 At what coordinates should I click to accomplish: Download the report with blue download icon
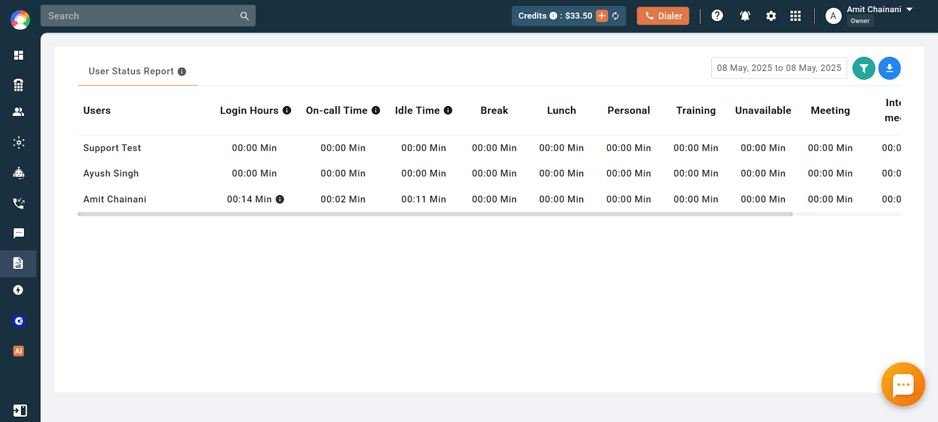(x=889, y=68)
